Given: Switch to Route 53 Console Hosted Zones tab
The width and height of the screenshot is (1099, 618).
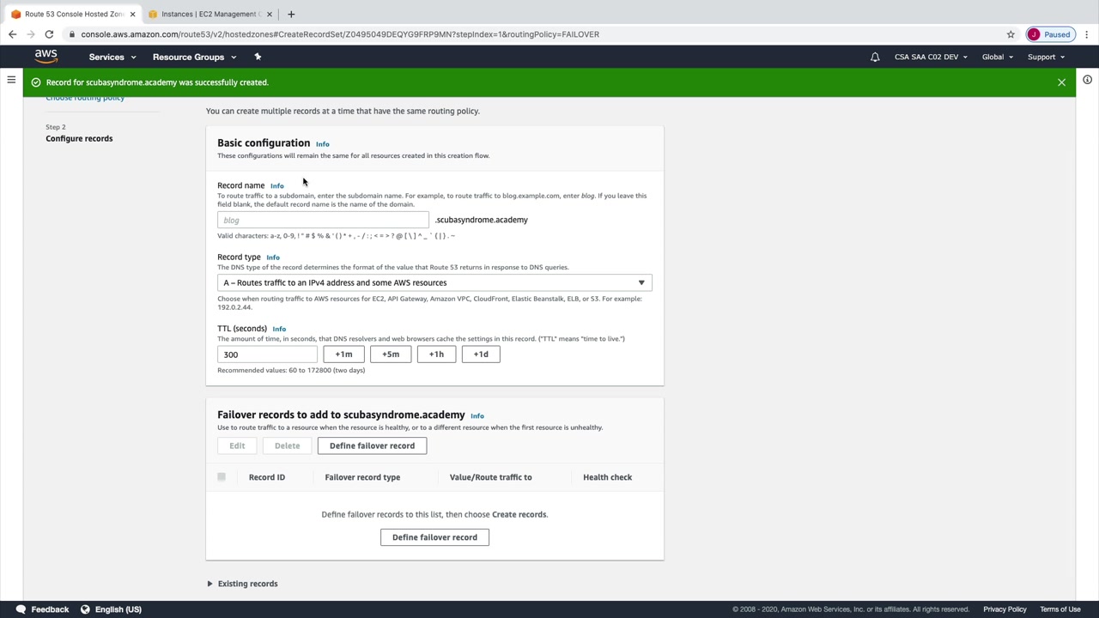Looking at the screenshot, I should click(72, 14).
